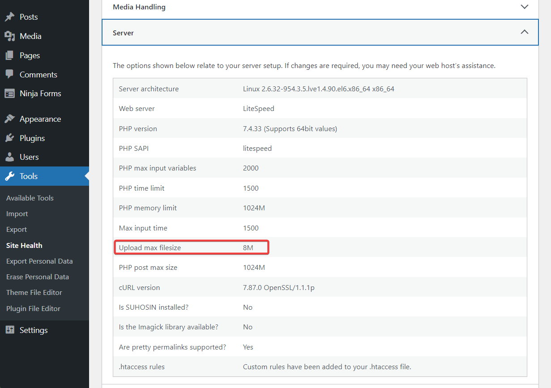
Task: Open Settings via its sidebar icon
Action: point(10,330)
